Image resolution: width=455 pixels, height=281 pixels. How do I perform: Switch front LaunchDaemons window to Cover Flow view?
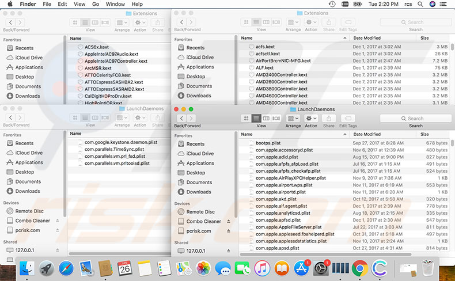(276, 118)
